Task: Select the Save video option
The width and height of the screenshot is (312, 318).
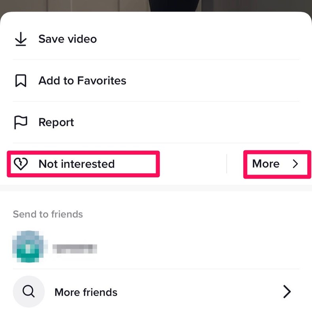Action: (67, 38)
